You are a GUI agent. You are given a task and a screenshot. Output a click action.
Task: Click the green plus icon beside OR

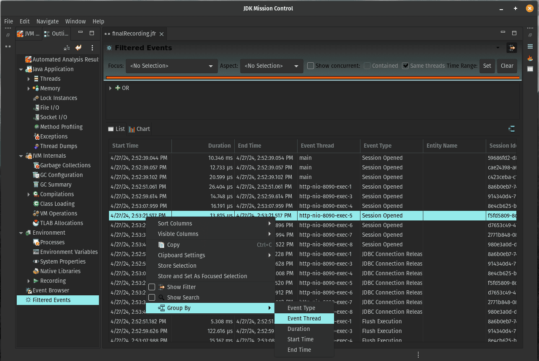click(118, 88)
